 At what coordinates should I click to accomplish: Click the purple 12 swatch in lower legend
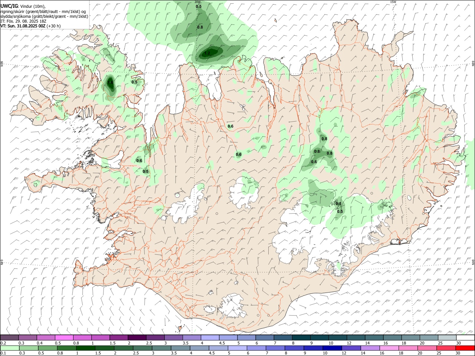tap(351, 348)
